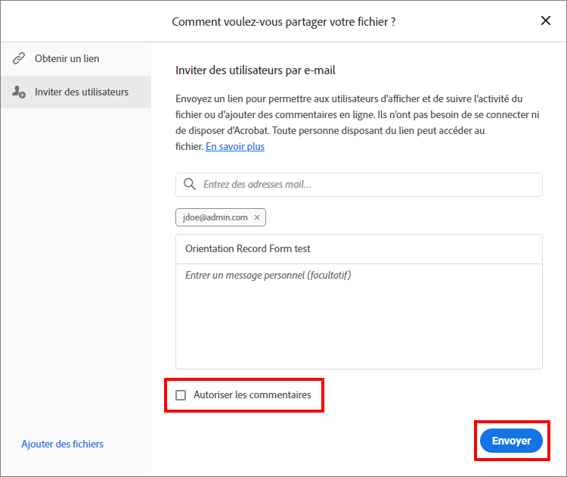
Task: Click the Orientation Record Form test subject field
Action: (x=359, y=249)
